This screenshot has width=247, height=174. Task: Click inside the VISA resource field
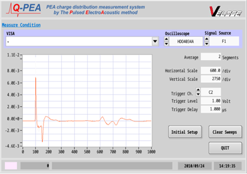pyautogui.click(x=79, y=41)
